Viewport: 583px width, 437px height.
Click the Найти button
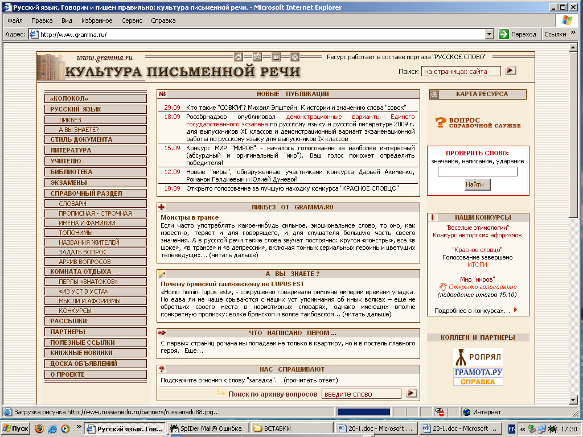point(478,184)
